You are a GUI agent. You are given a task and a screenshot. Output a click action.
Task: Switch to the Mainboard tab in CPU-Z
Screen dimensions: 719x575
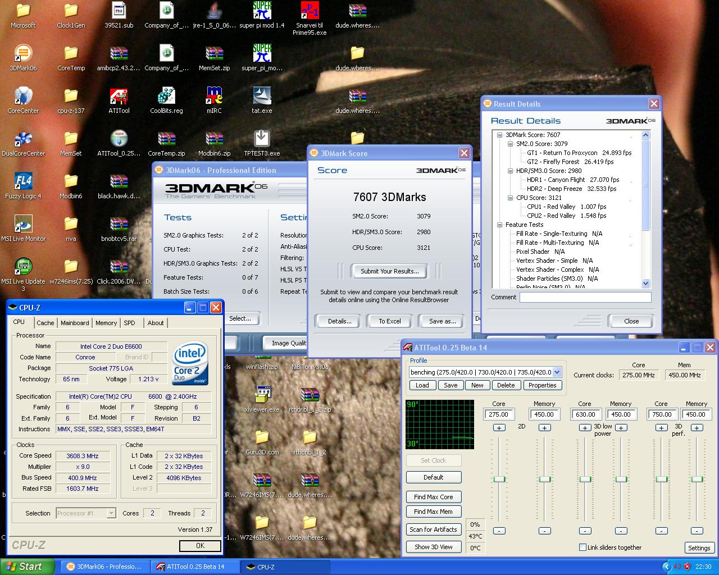(x=75, y=323)
